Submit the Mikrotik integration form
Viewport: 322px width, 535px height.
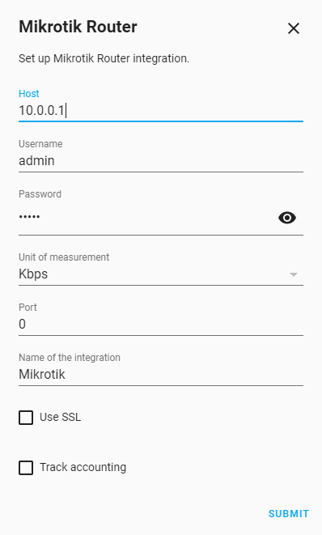click(x=289, y=513)
